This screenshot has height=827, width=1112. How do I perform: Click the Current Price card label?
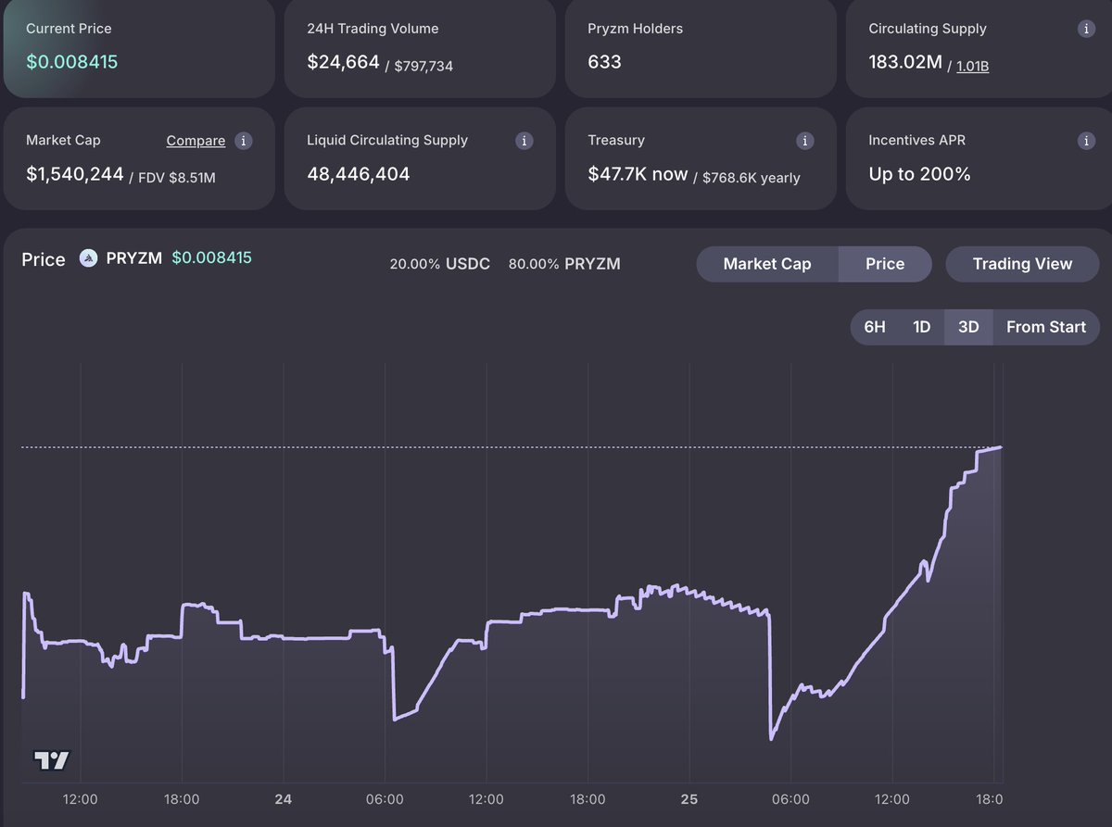click(x=69, y=29)
